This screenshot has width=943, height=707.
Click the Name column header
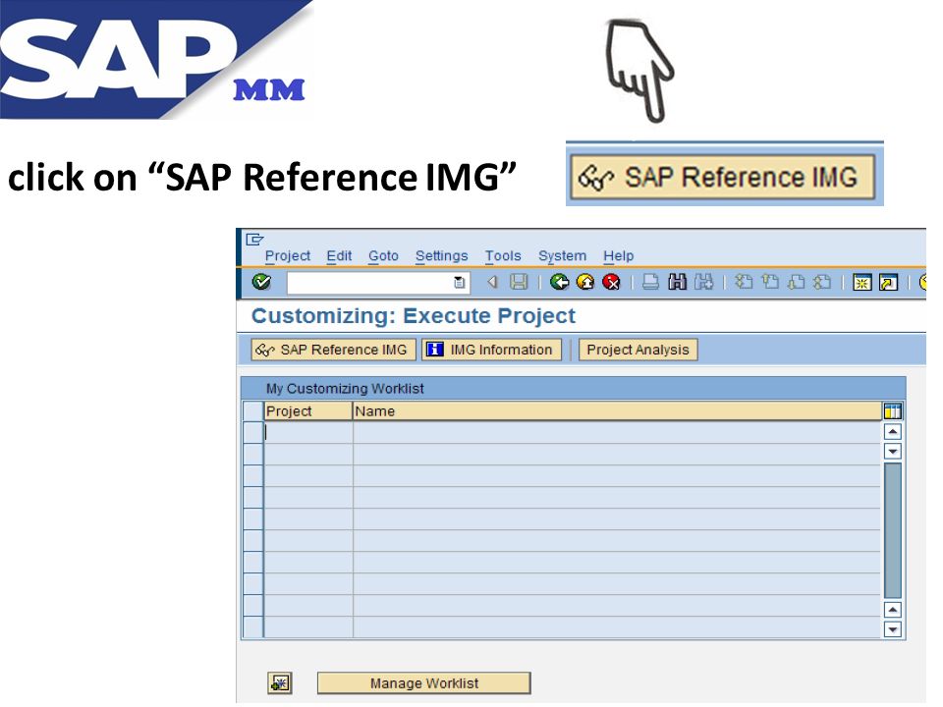pyautogui.click(x=617, y=411)
